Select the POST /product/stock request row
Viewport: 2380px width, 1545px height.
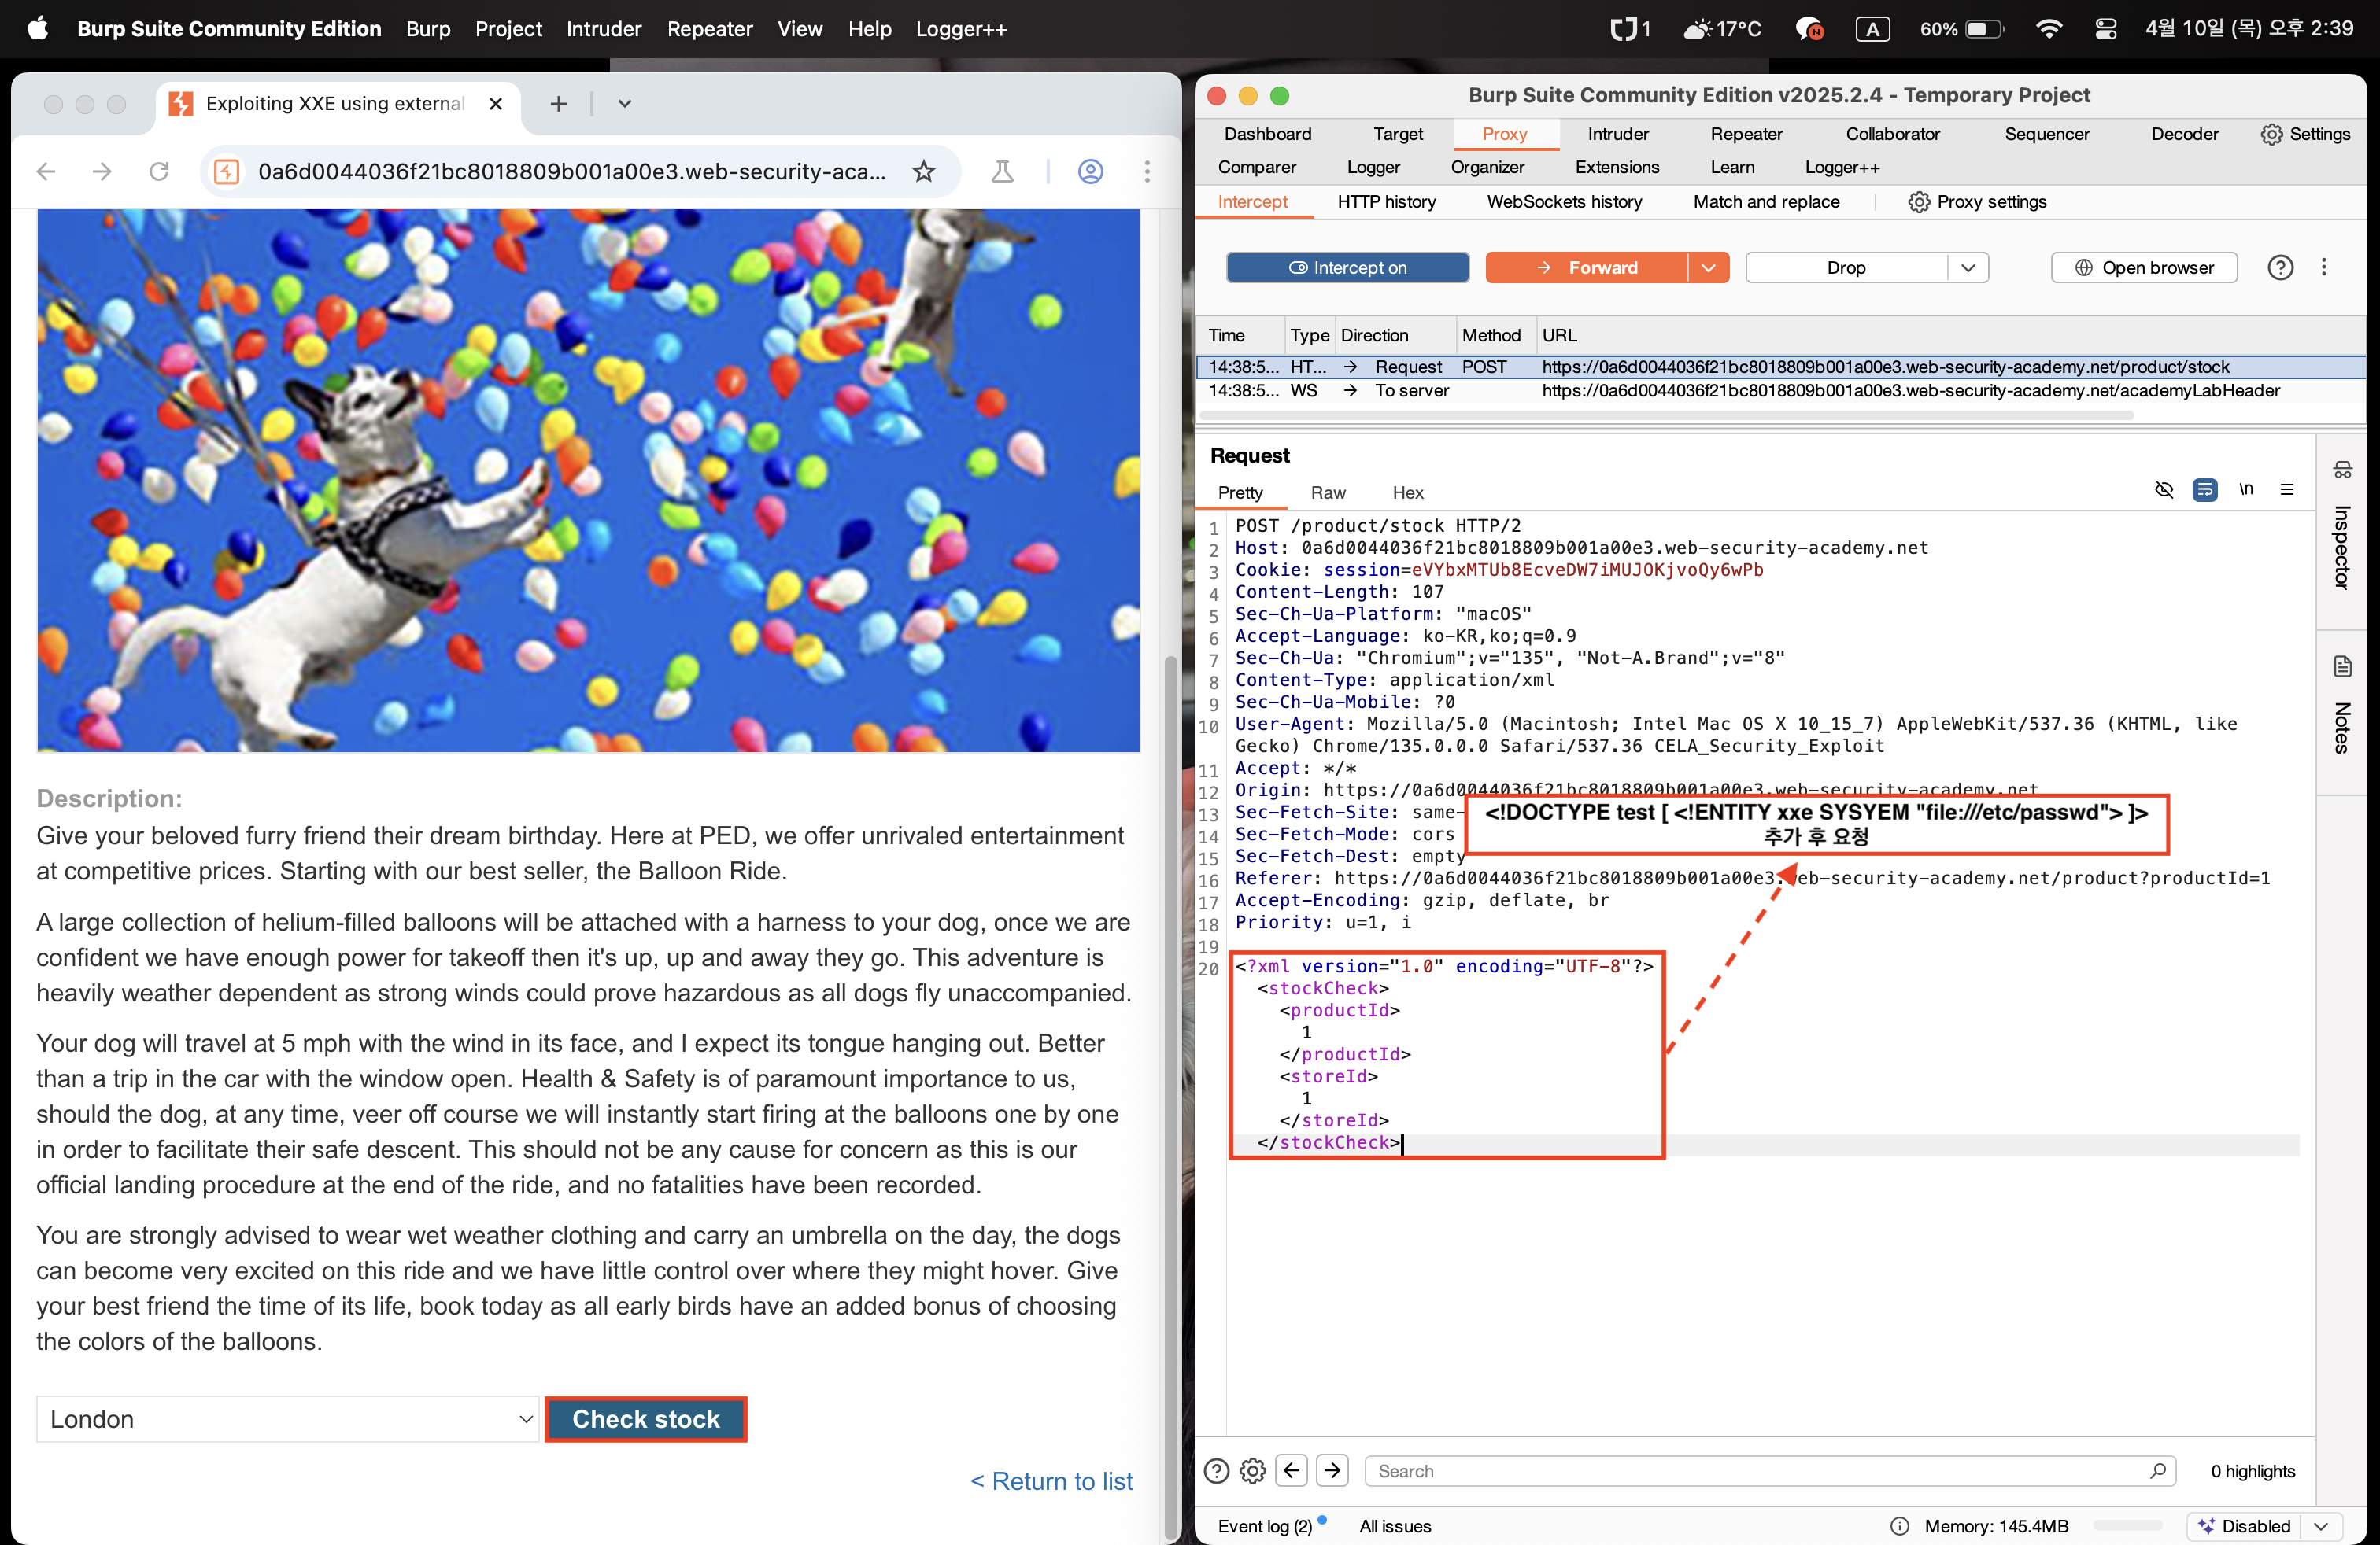[1781, 367]
